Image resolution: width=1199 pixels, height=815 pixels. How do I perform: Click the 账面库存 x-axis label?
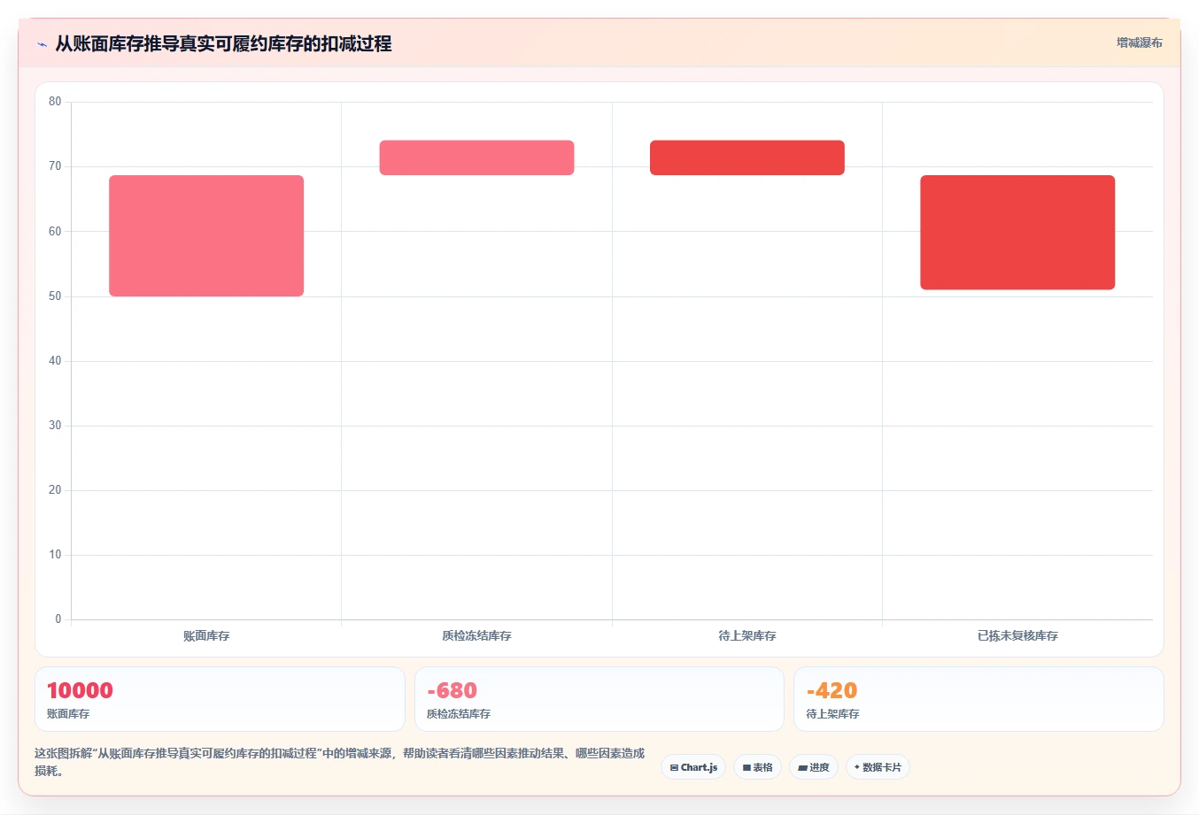click(206, 635)
